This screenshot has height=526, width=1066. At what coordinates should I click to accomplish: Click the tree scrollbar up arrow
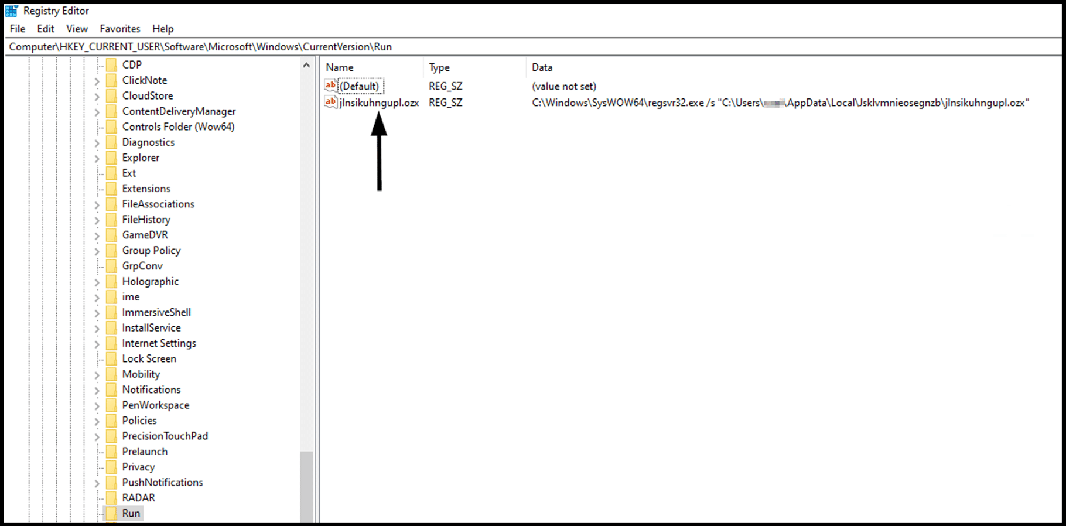point(306,66)
